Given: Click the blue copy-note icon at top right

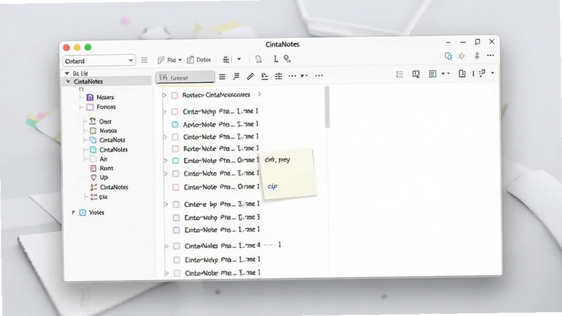Looking at the screenshot, I should (448, 56).
